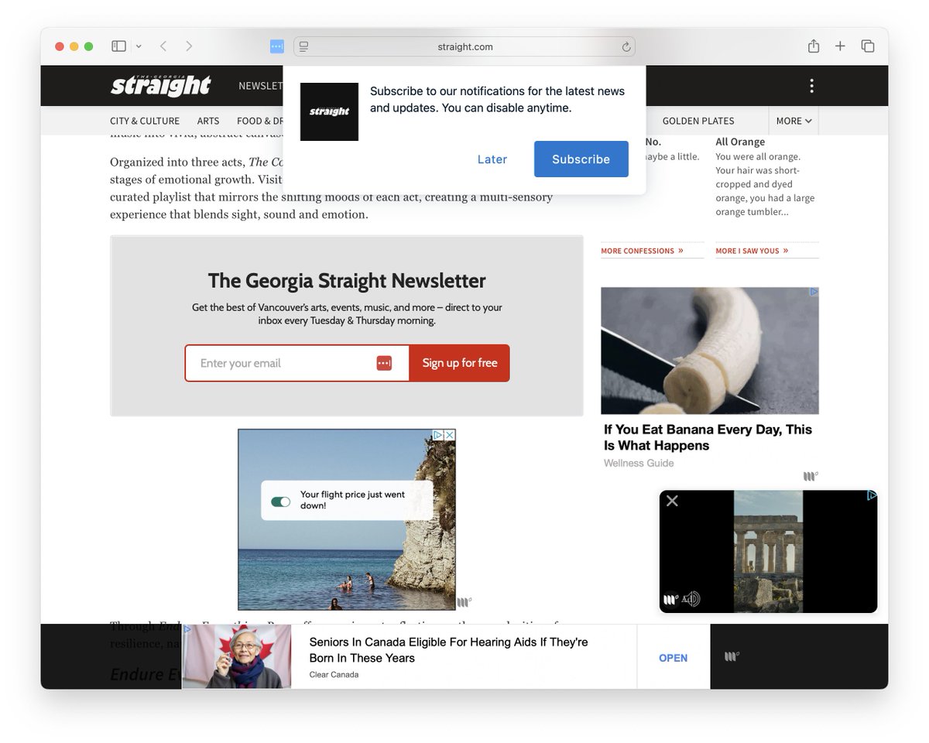Open the Arts section
This screenshot has height=743, width=929.
[208, 121]
